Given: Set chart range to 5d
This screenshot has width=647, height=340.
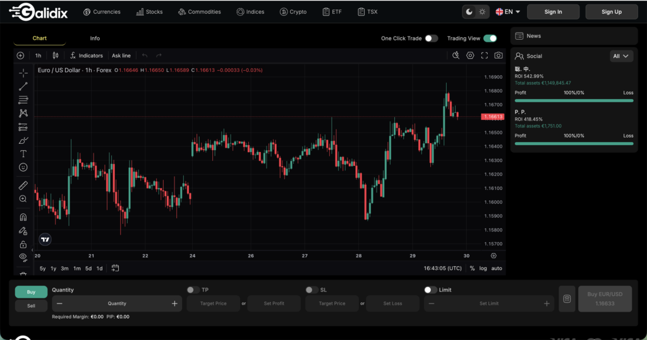Looking at the screenshot, I should (88, 268).
